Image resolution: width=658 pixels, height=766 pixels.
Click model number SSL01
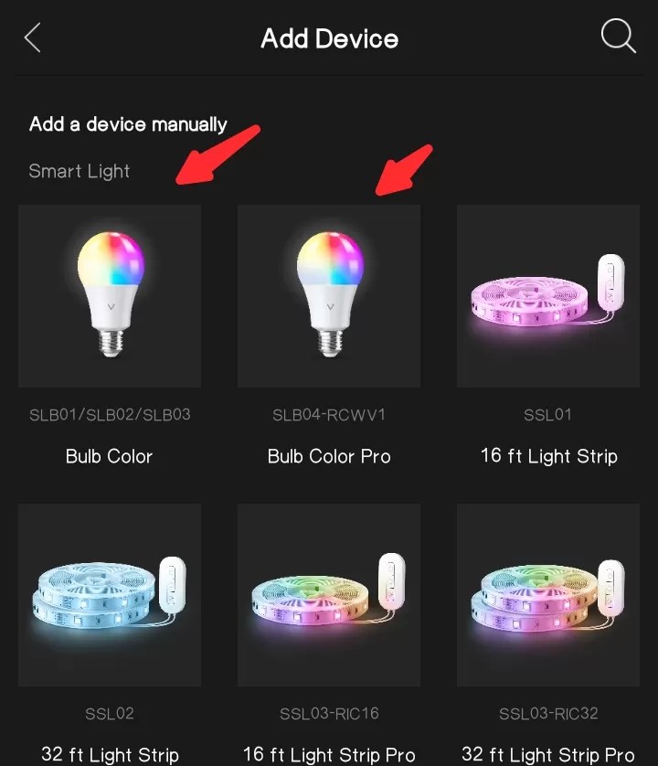click(547, 415)
